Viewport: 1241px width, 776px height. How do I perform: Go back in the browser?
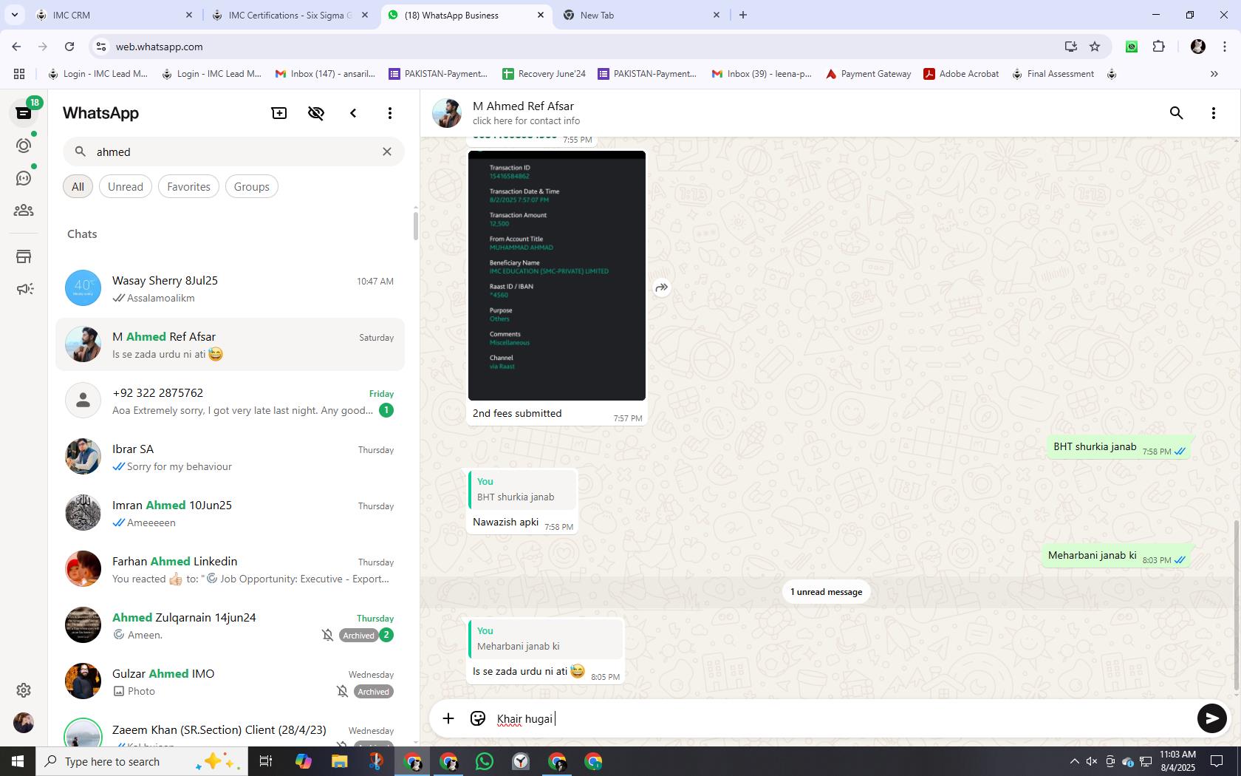(16, 47)
